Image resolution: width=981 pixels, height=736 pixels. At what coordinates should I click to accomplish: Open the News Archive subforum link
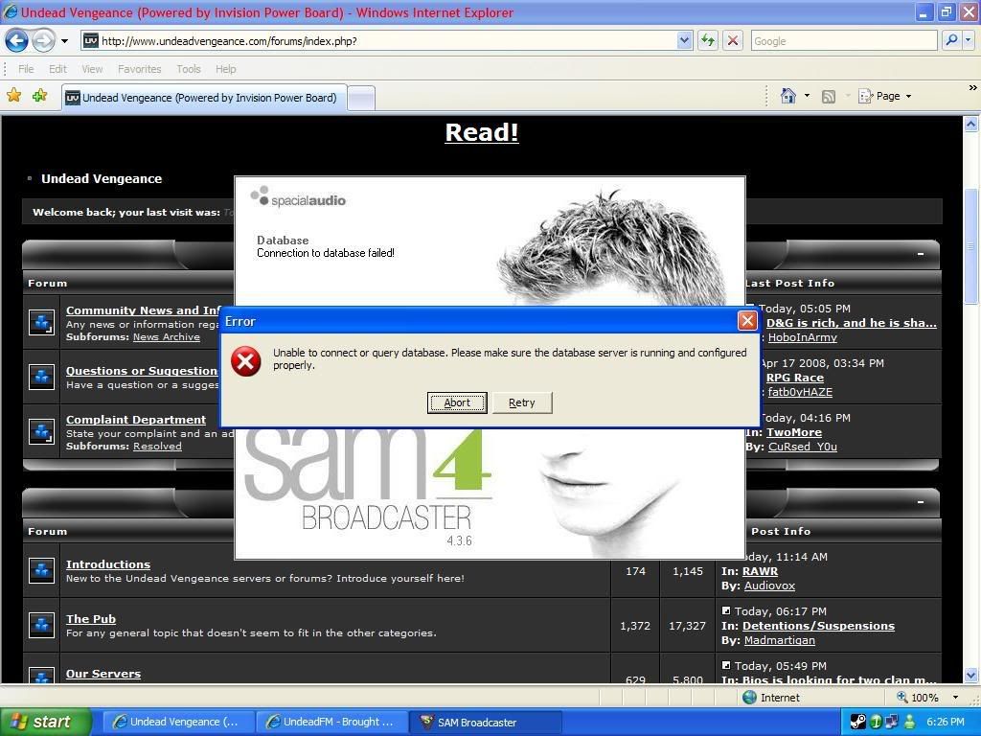(167, 336)
